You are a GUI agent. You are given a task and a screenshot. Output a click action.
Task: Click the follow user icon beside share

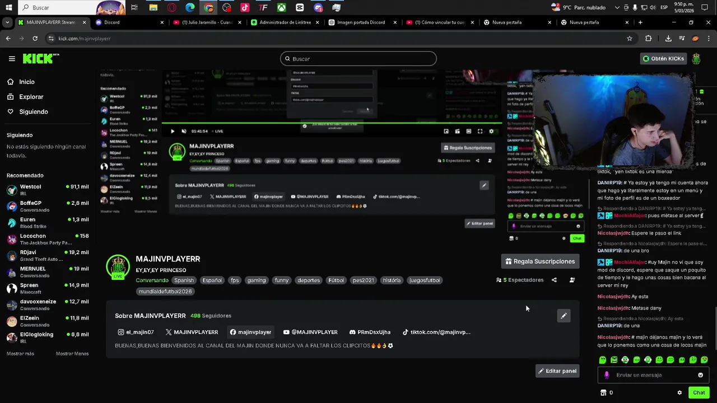[572, 280]
